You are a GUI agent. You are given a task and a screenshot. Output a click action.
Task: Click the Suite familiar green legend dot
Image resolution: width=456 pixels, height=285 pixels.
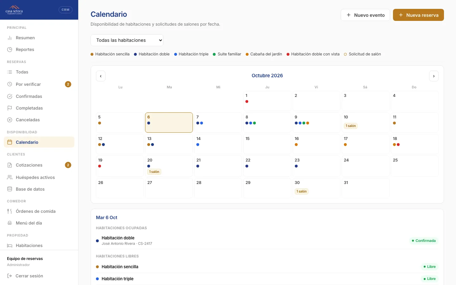[x=214, y=54]
